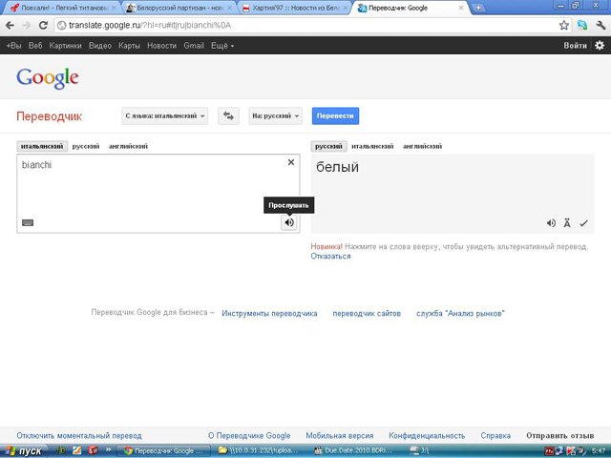Image resolution: width=611 pixels, height=458 pixels.
Task: Click the blue 'Перевести' button
Action: click(335, 116)
